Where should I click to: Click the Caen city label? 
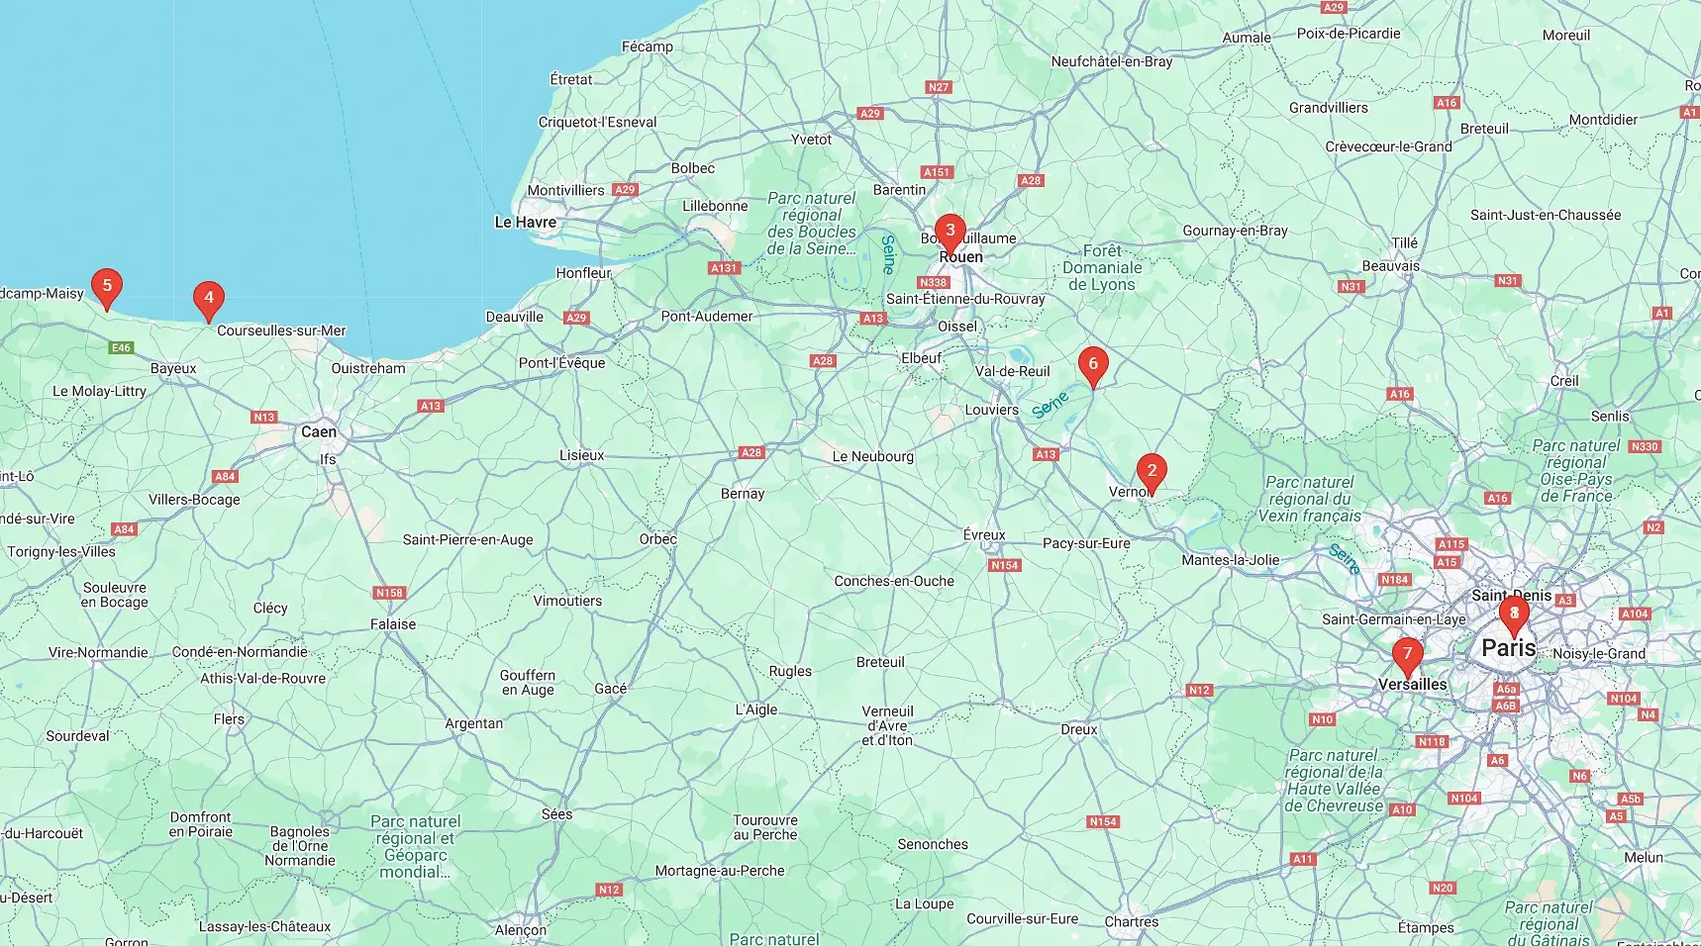point(319,431)
